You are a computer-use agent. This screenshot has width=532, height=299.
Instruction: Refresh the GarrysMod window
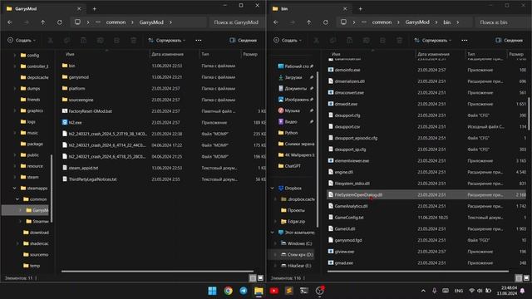click(x=59, y=22)
